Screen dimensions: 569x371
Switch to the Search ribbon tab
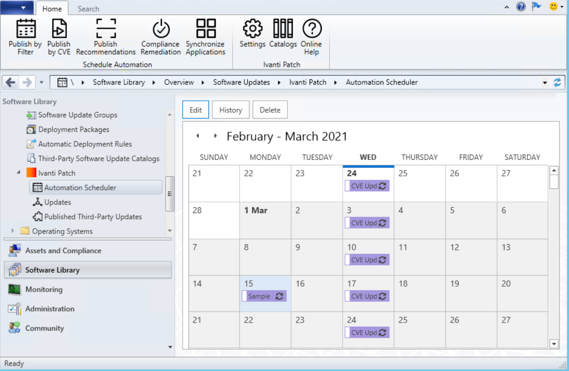pos(88,9)
